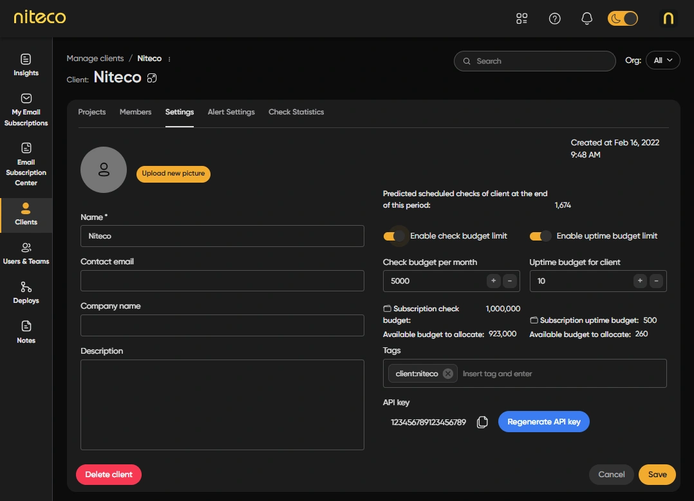
Task: Open the three-dot menu beside Niteco breadcrumb
Action: click(169, 59)
